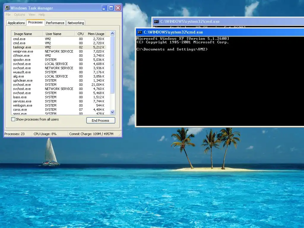Viewport: 304px width, 228px height.
Task: Select the Processes tab
Action: (x=36, y=22)
